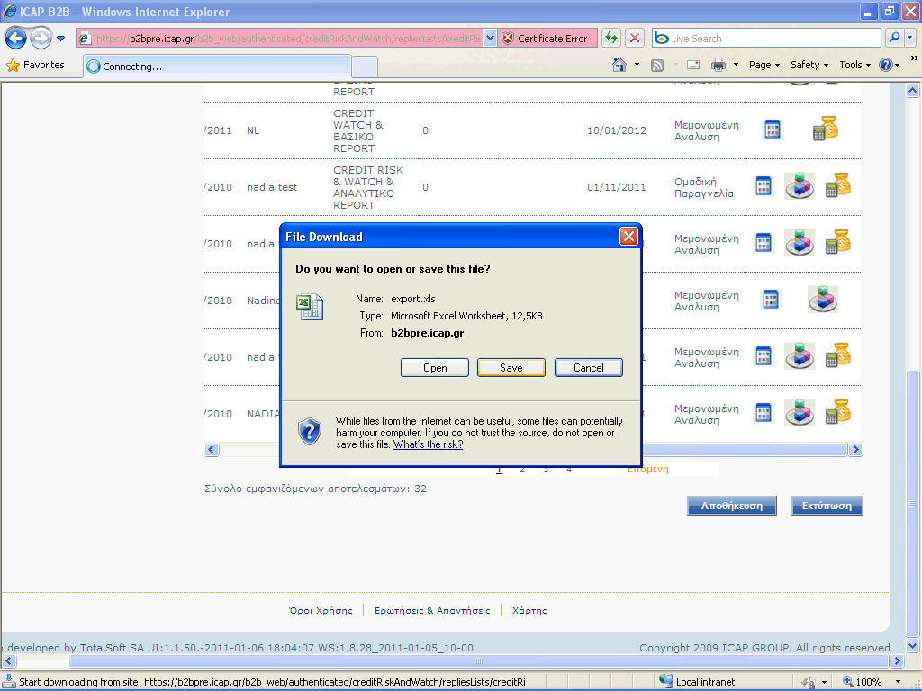Click bottom horizontal scrollbar right arrow
This screenshot has height=691, width=922.
897,661
